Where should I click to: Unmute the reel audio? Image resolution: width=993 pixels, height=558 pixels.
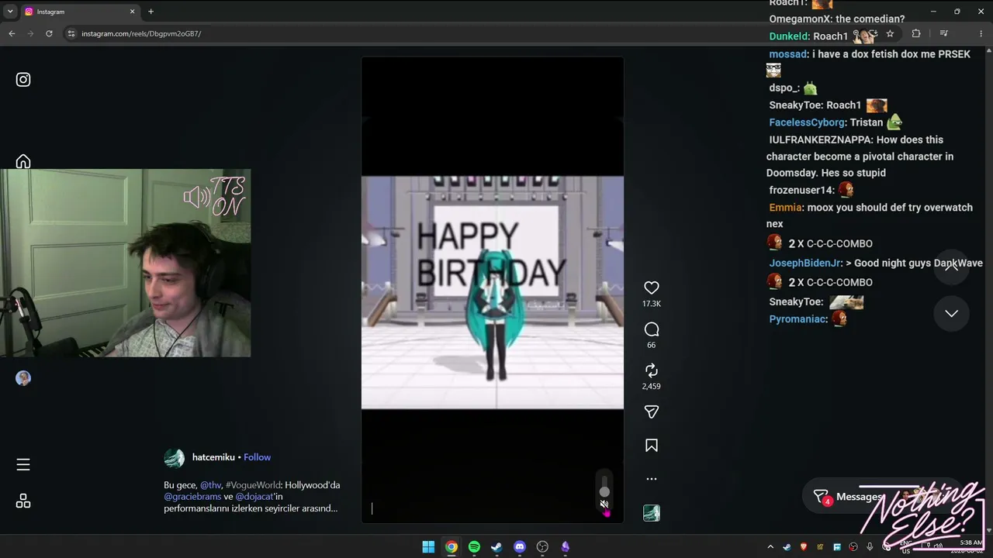tap(604, 505)
